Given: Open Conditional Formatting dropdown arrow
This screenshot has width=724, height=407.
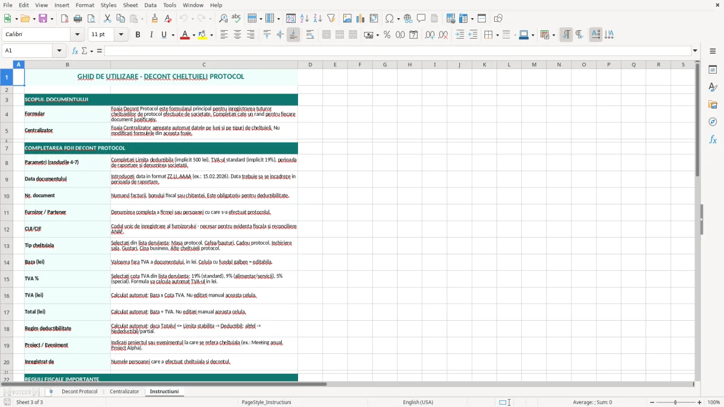Looking at the screenshot, I should pyautogui.click(x=553, y=35).
